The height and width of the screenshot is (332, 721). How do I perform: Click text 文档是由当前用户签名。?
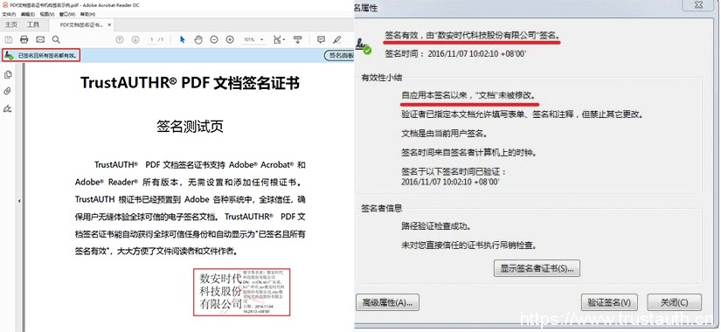click(x=444, y=134)
